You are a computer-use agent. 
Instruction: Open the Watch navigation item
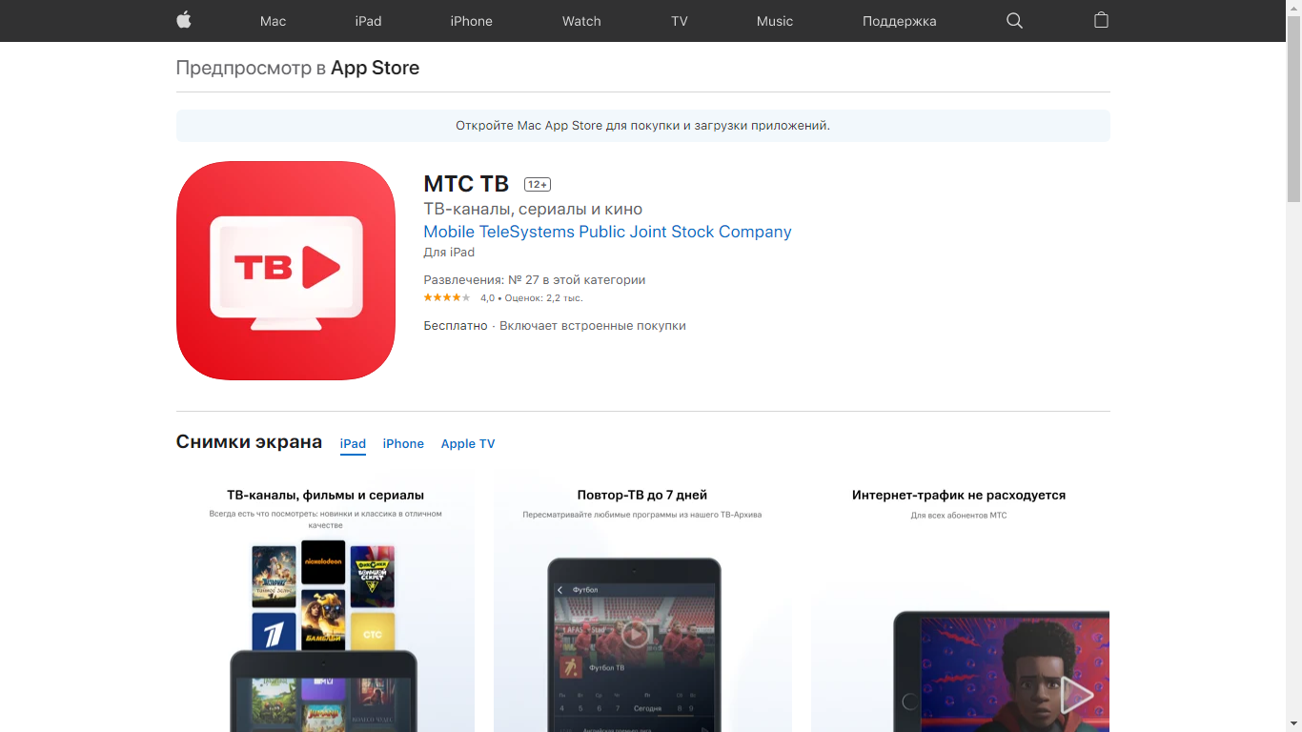pos(581,21)
